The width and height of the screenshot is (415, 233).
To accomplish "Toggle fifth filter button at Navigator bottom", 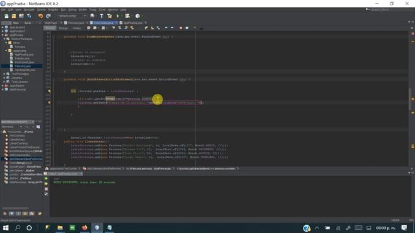I will [x=32, y=214].
